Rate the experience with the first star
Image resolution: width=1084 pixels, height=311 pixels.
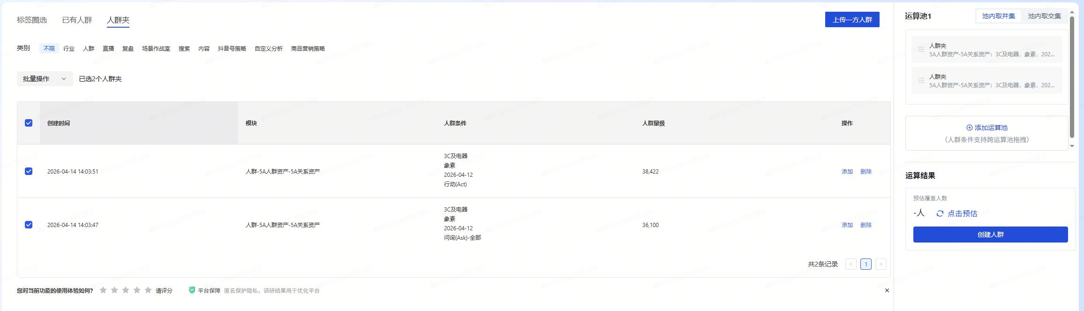click(103, 290)
